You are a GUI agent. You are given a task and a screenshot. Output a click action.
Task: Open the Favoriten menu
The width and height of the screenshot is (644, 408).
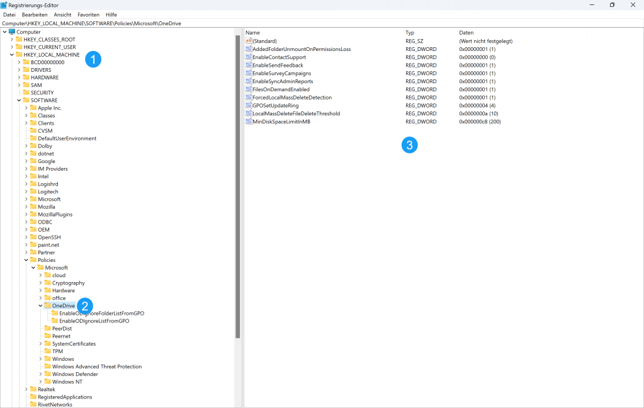tap(88, 14)
